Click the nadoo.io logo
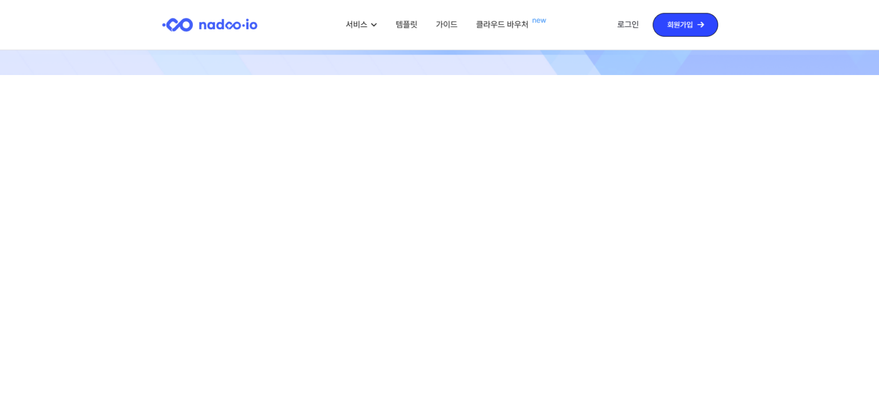This screenshot has height=409, width=879. pyautogui.click(x=209, y=25)
